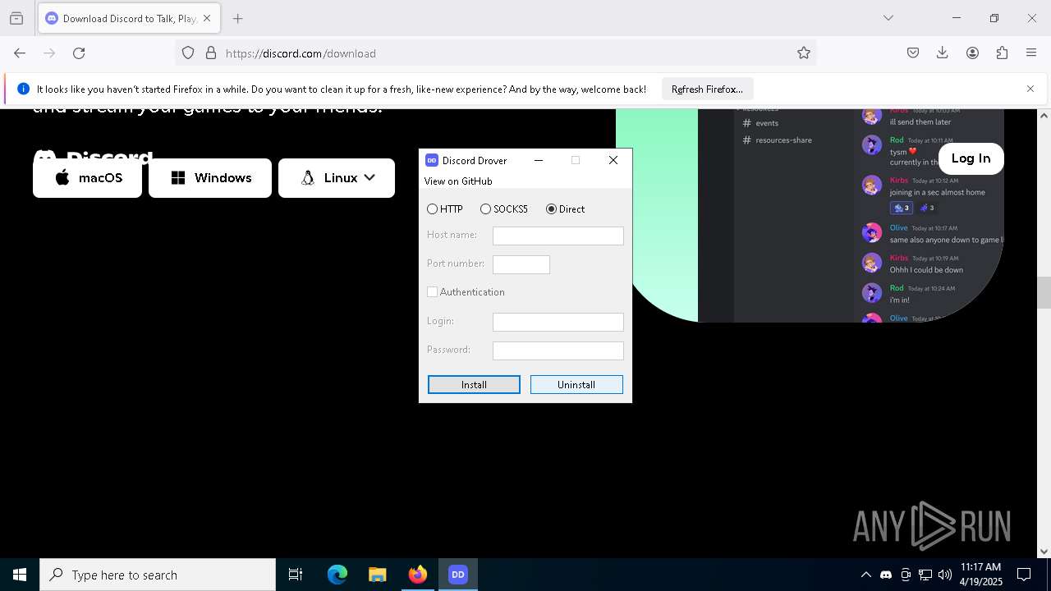Screen dimensions: 1051x591
Task: Open the Extensions menu
Action: click(1002, 53)
